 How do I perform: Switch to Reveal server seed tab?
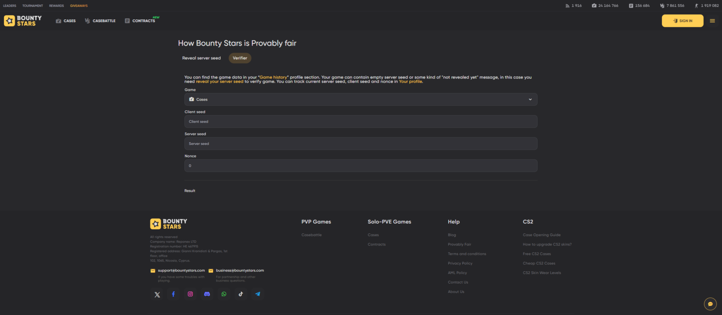(201, 58)
